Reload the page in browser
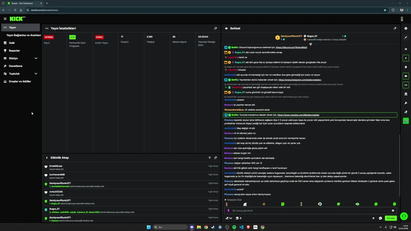 coord(15,10)
